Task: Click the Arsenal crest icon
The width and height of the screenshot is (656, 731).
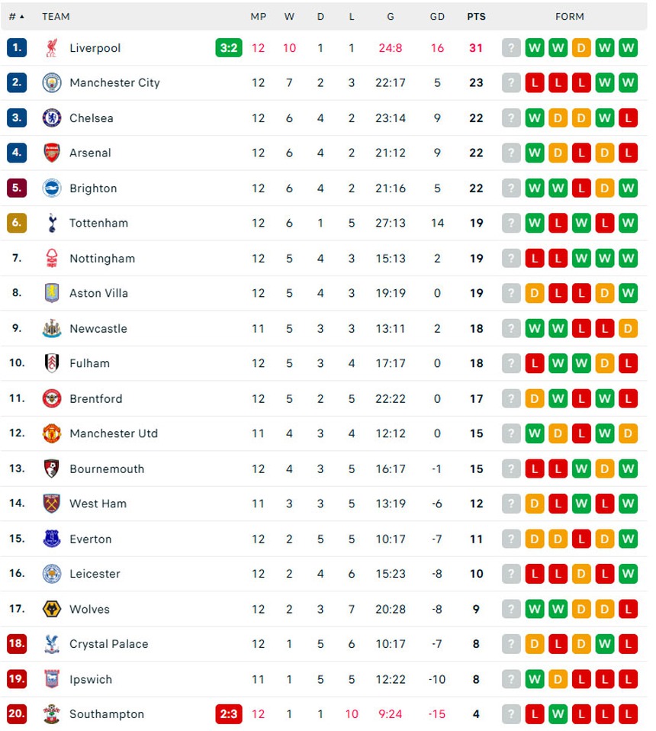Action: (51, 153)
